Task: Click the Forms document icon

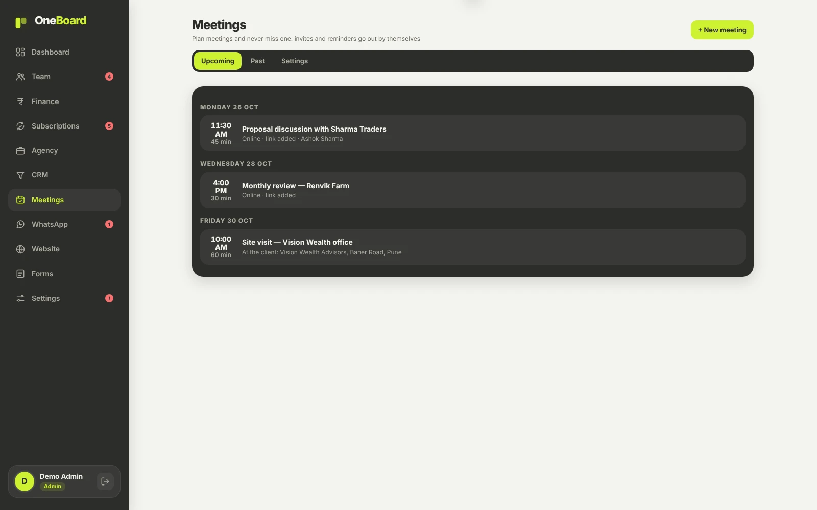Action: pos(20,274)
